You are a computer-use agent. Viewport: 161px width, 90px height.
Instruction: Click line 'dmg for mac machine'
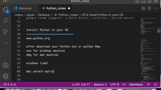42,55
